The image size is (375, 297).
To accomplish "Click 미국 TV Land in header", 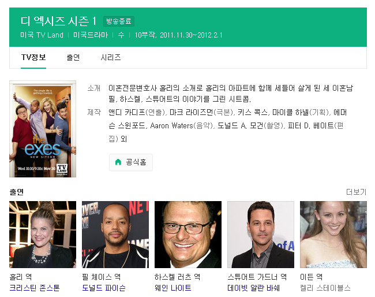I will (x=42, y=35).
